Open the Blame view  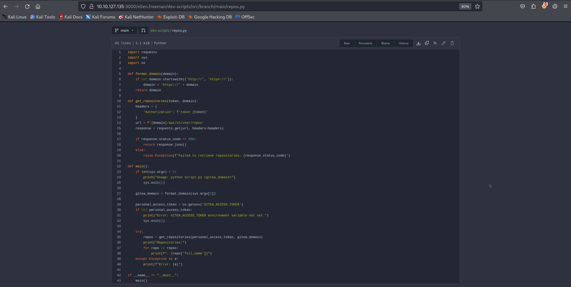coord(385,43)
